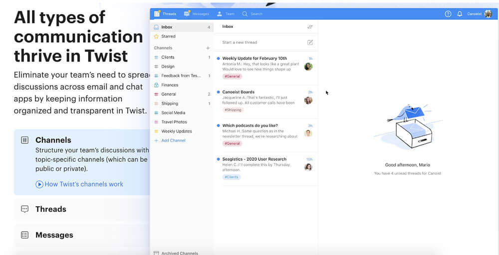Click unread dot on Which podcasts thread
499x255 pixels.
click(x=219, y=126)
